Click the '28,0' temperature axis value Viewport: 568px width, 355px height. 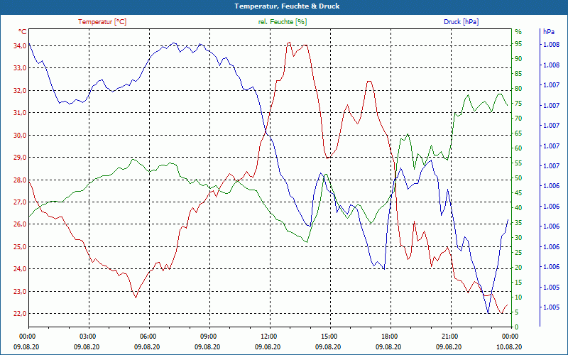(x=21, y=180)
